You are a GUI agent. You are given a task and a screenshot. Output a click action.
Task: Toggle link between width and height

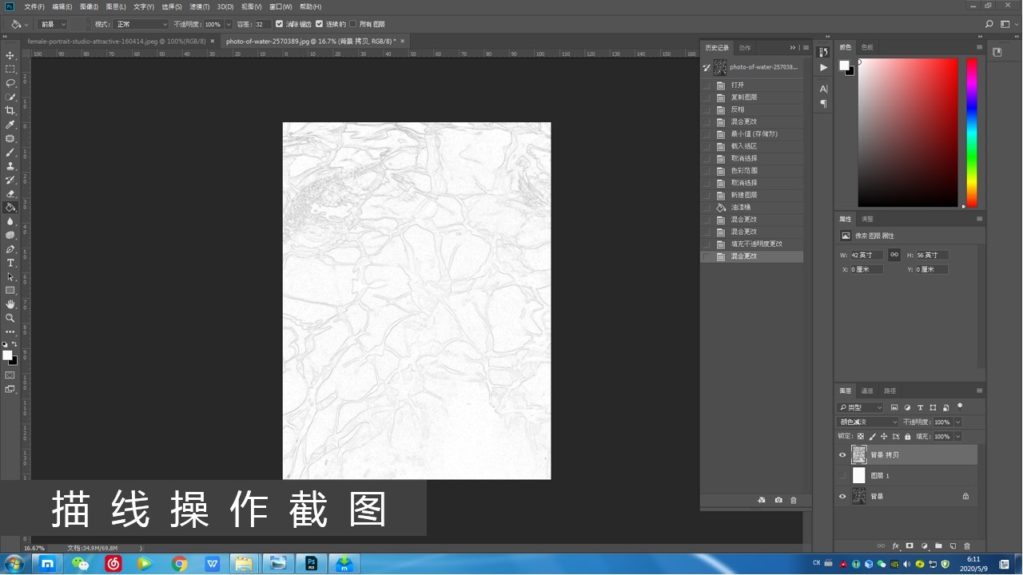[894, 255]
